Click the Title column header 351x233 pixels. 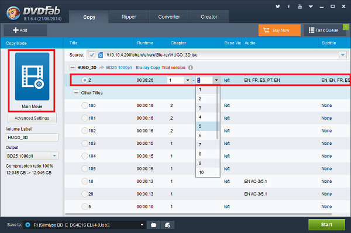point(74,43)
